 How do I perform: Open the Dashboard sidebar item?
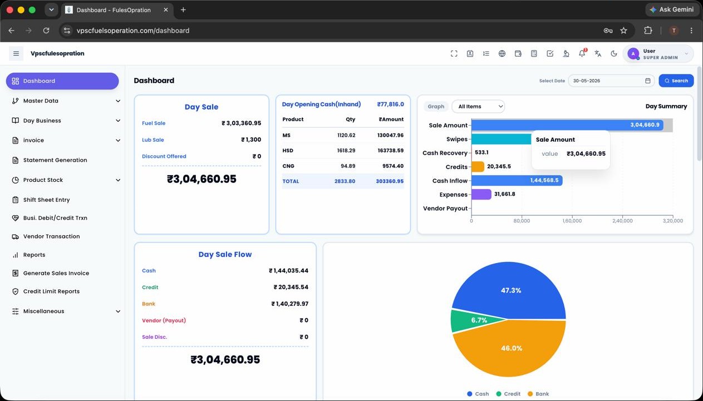pyautogui.click(x=62, y=81)
